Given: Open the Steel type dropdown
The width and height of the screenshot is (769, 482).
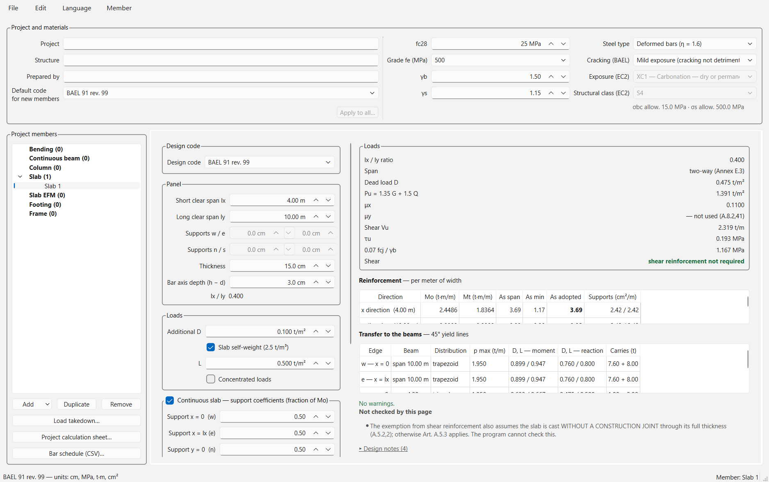Looking at the screenshot, I should click(x=695, y=44).
